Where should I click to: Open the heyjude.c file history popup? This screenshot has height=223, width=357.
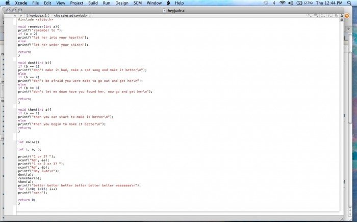click(x=38, y=16)
